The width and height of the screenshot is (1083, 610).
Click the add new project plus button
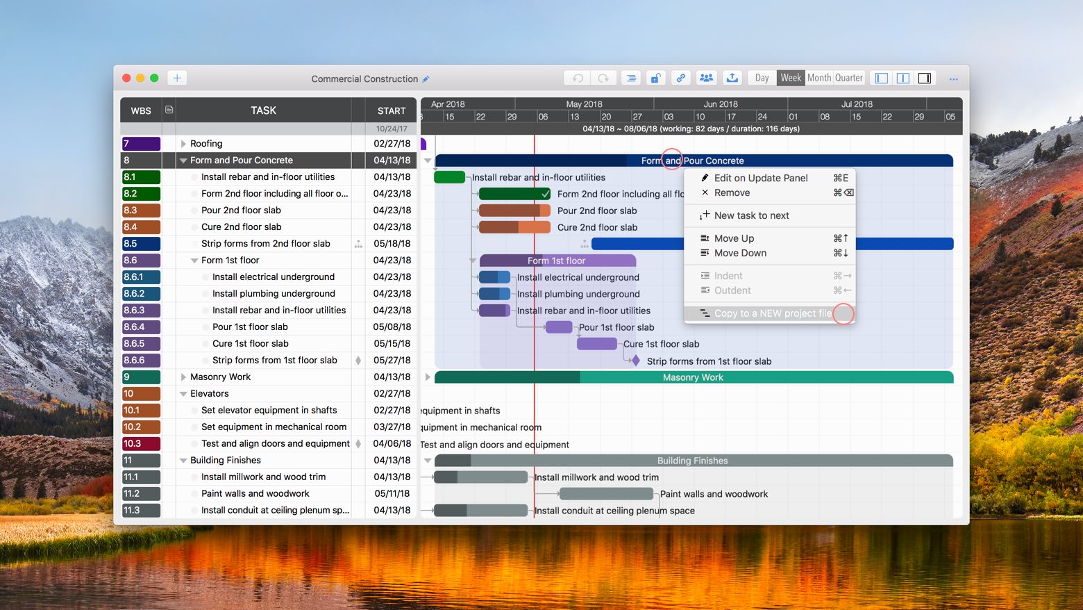point(177,79)
